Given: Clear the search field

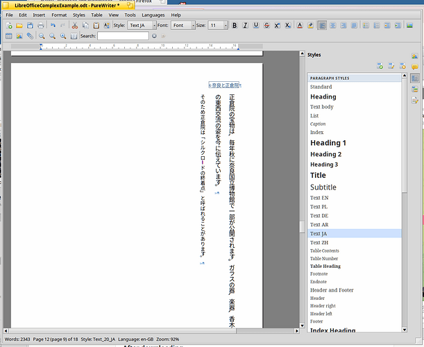Looking at the screenshot, I should (x=154, y=35).
